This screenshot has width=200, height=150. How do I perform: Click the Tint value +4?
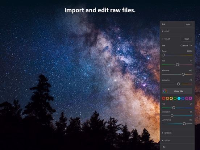coord(191,61)
